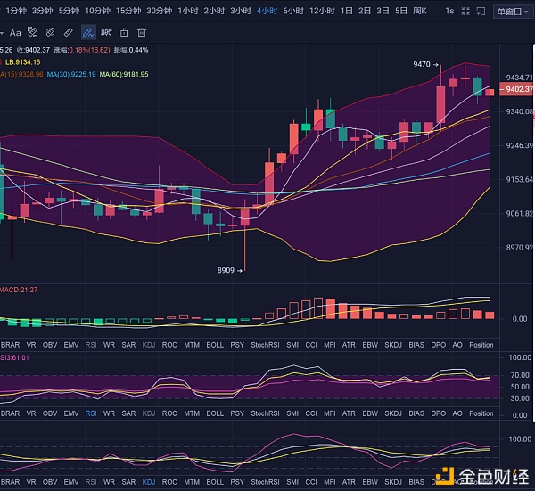
Task: Switch to the 6小时 timeframe
Action: pos(293,11)
